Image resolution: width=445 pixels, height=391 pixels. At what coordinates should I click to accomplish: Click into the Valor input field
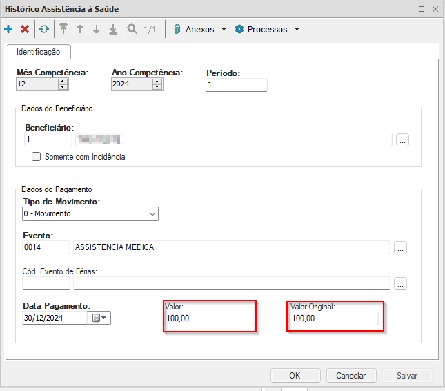click(x=208, y=318)
